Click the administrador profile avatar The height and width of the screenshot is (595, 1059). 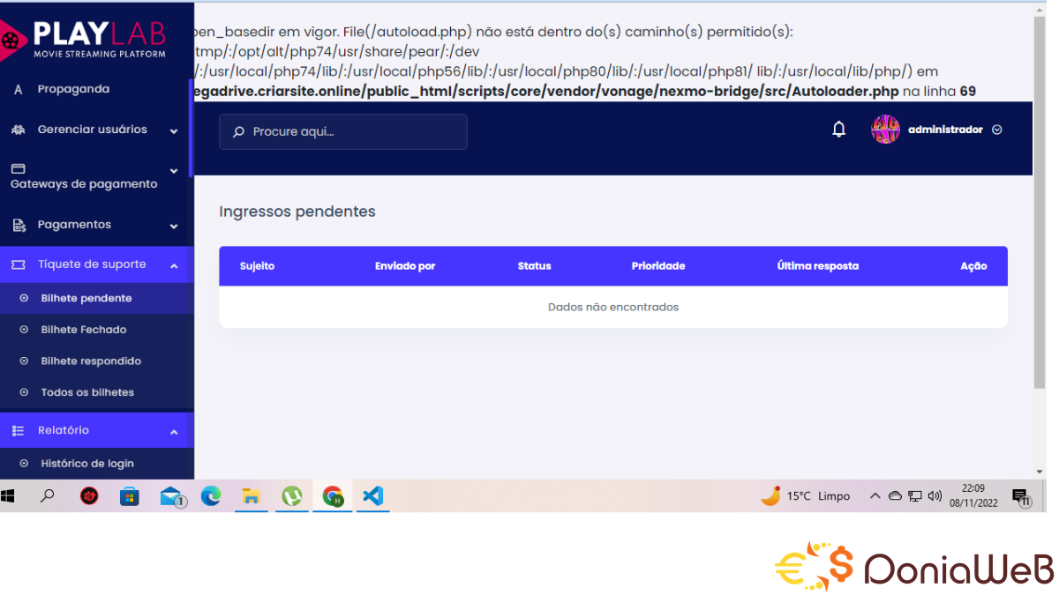point(884,130)
